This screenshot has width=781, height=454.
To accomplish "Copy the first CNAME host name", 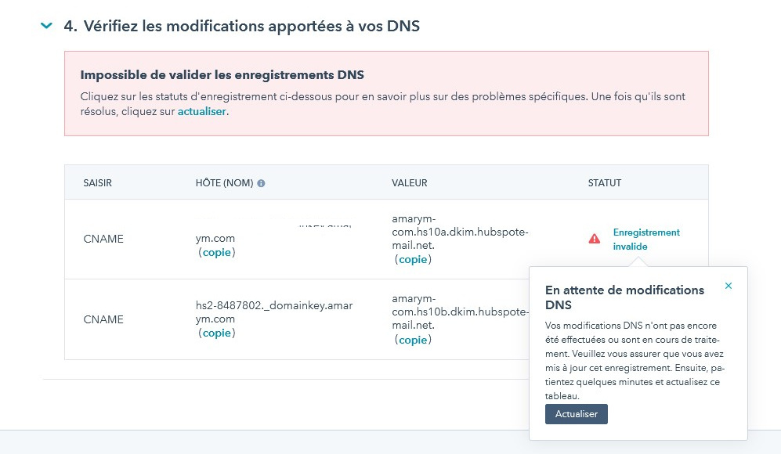I will pyautogui.click(x=217, y=252).
